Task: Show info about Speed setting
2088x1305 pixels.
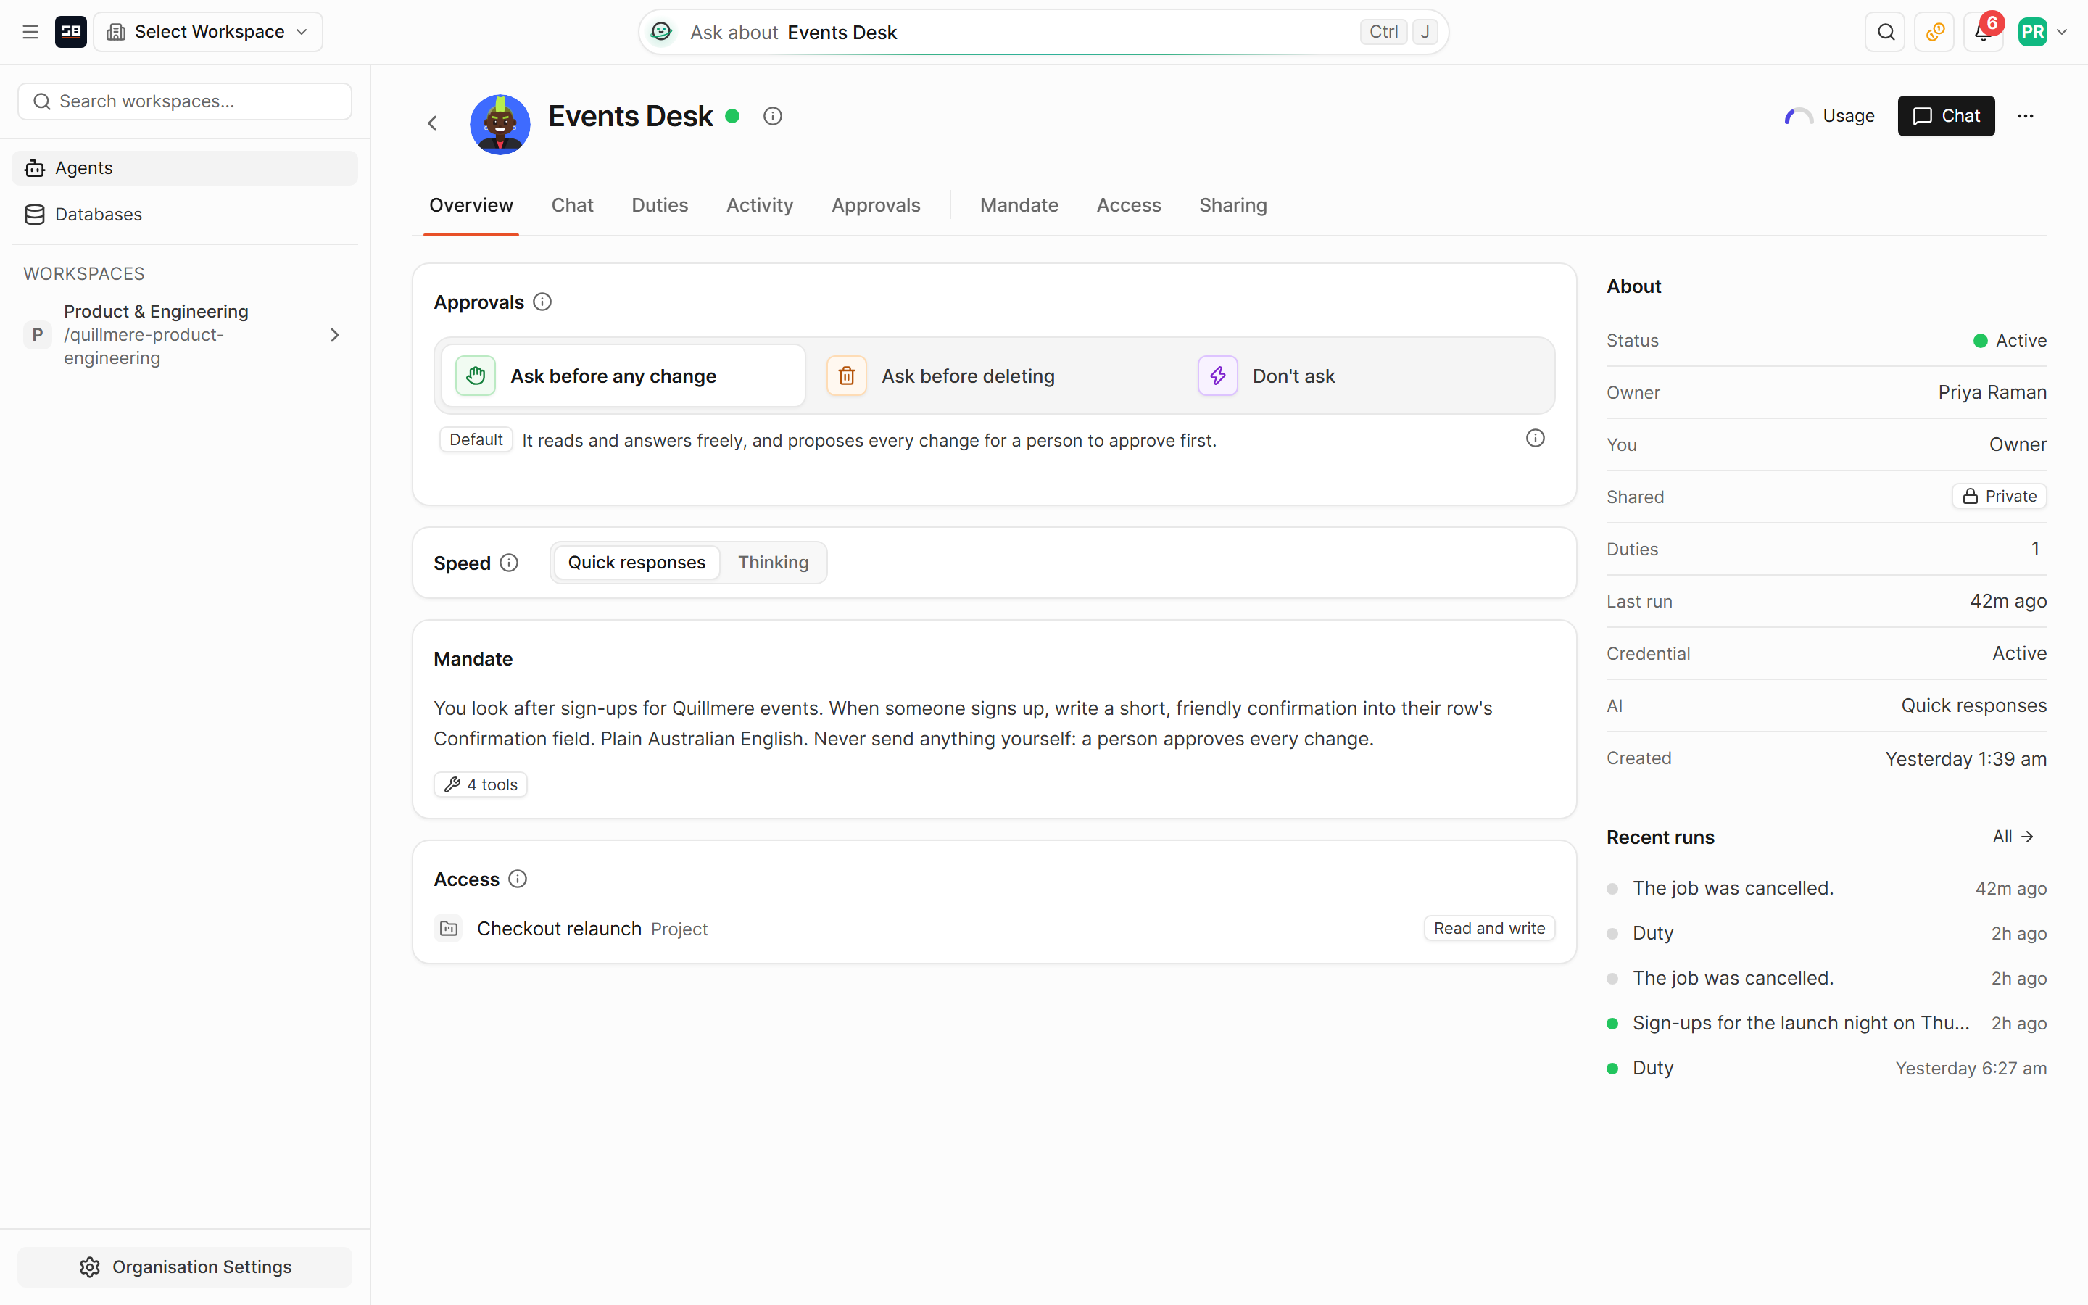Action: [x=509, y=563]
